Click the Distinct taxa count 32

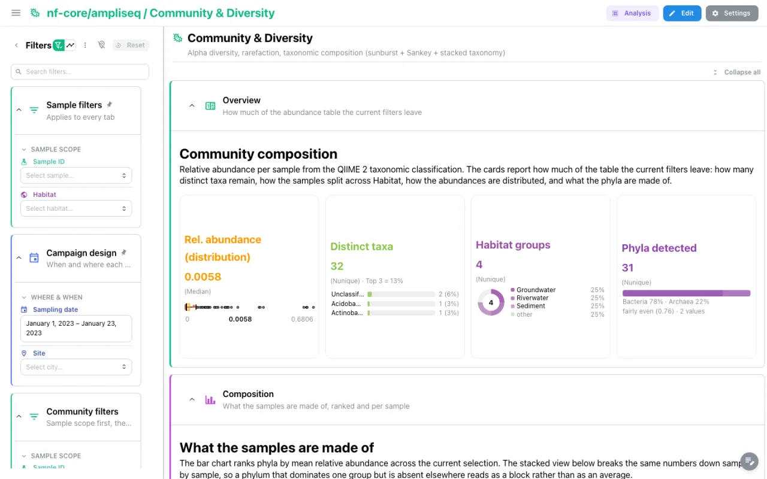point(337,266)
